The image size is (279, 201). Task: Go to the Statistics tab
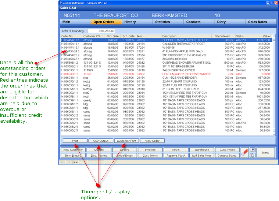[168, 22]
